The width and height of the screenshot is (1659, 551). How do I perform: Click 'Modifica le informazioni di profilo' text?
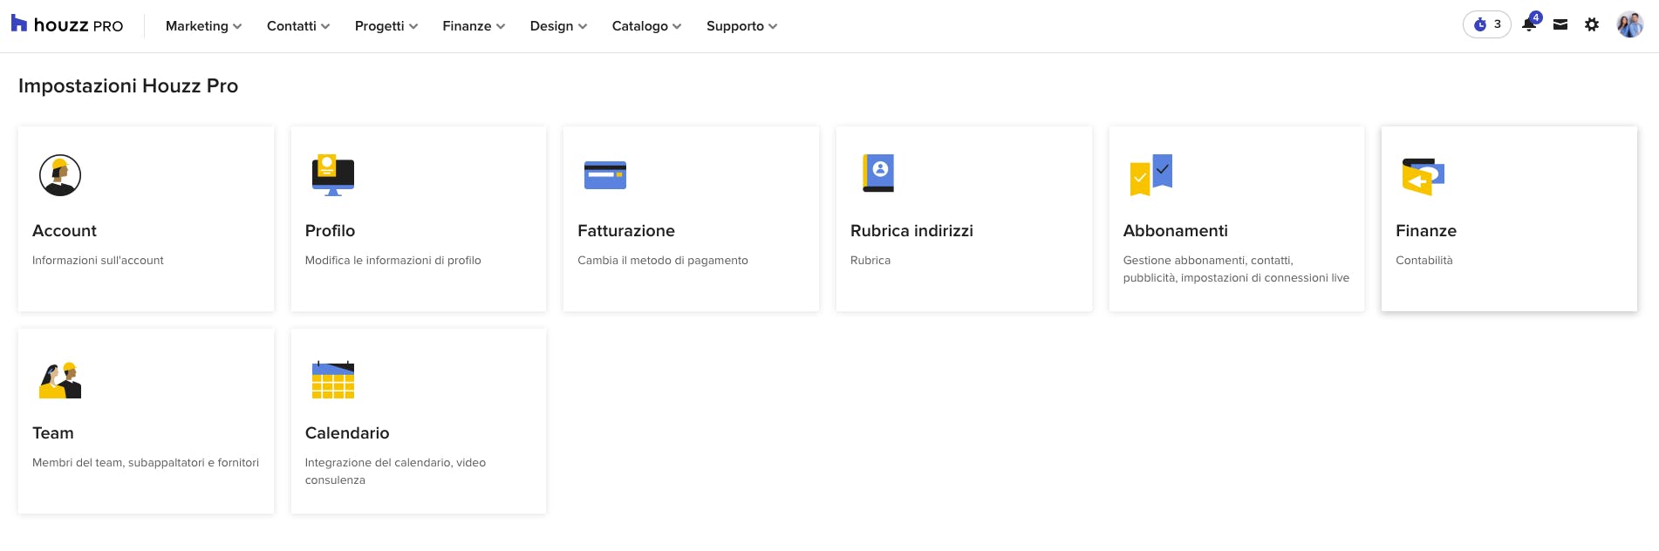pyautogui.click(x=393, y=261)
